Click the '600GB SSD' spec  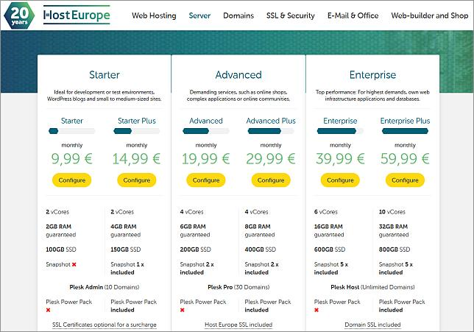coord(330,250)
